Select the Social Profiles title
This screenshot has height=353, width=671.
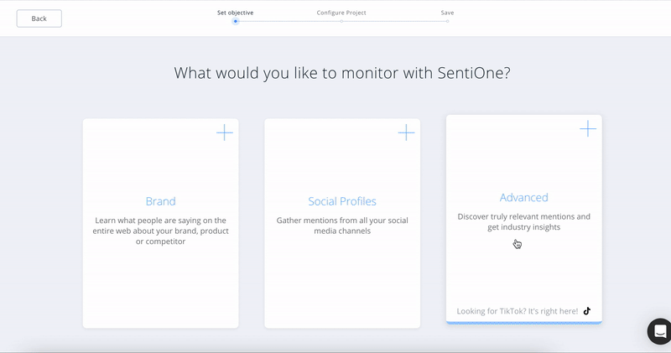342,201
